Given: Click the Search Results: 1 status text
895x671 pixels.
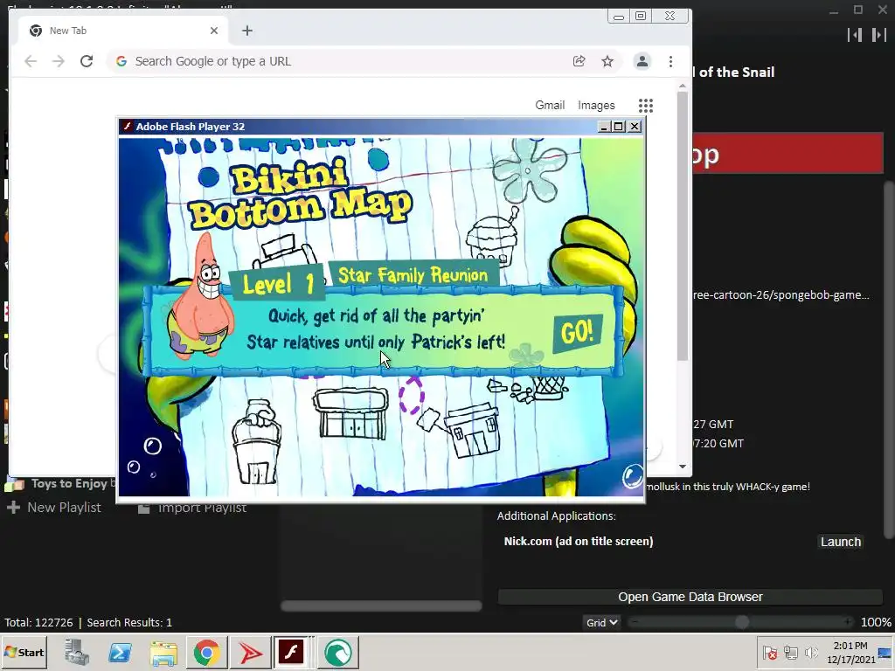Looking at the screenshot, I should pos(129,622).
